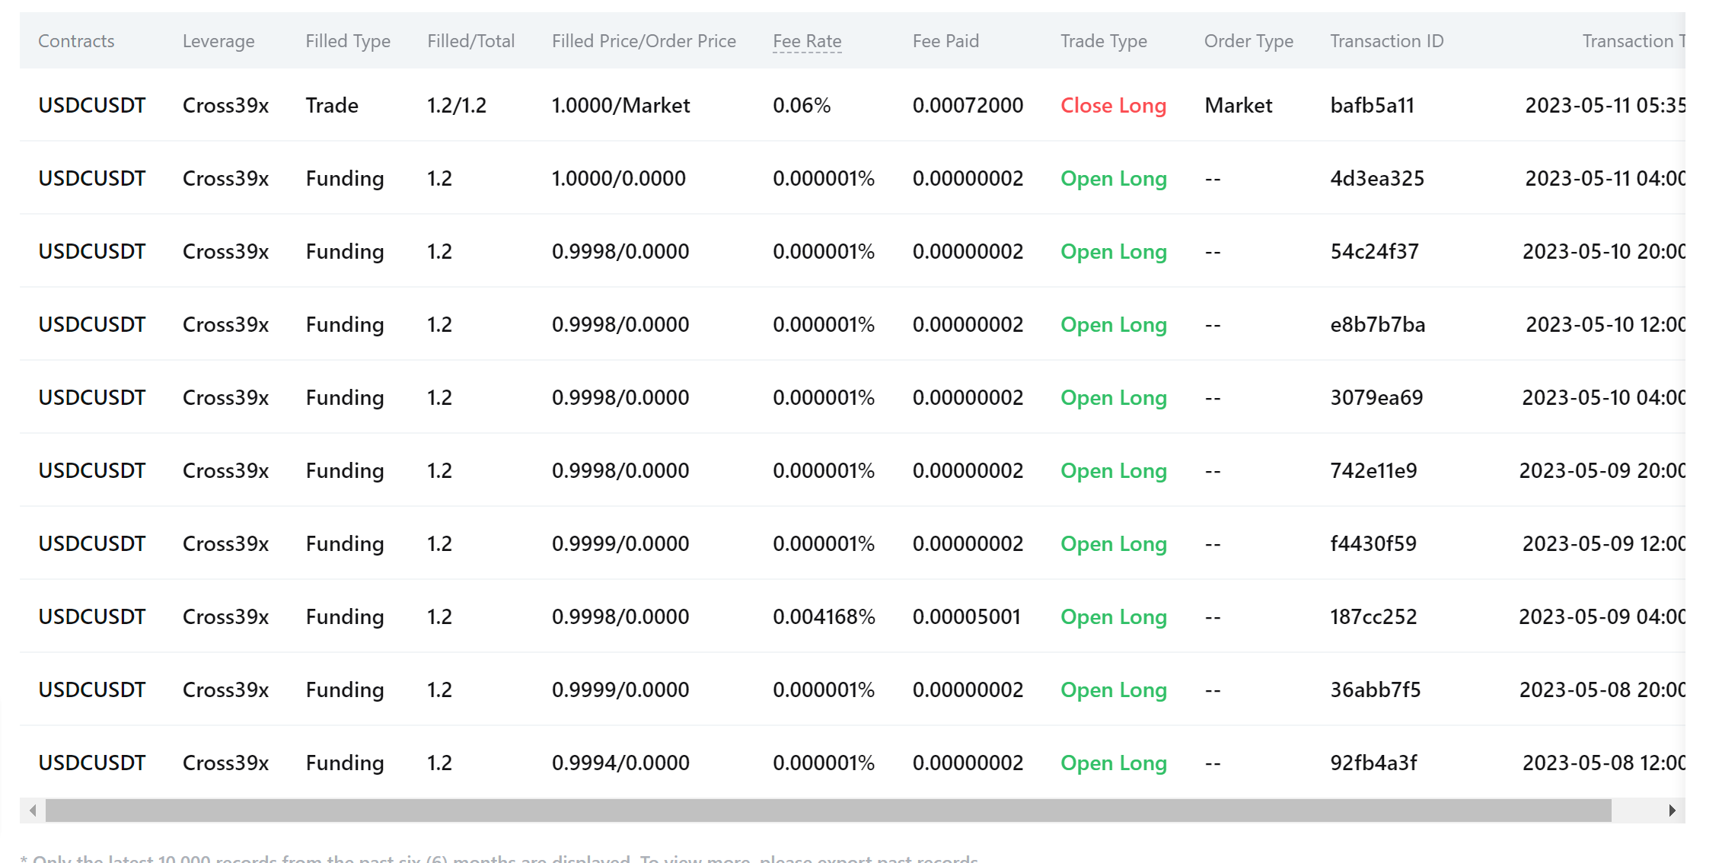1722x863 pixels.
Task: Click transaction ID 92fb4a3f
Action: click(1373, 763)
